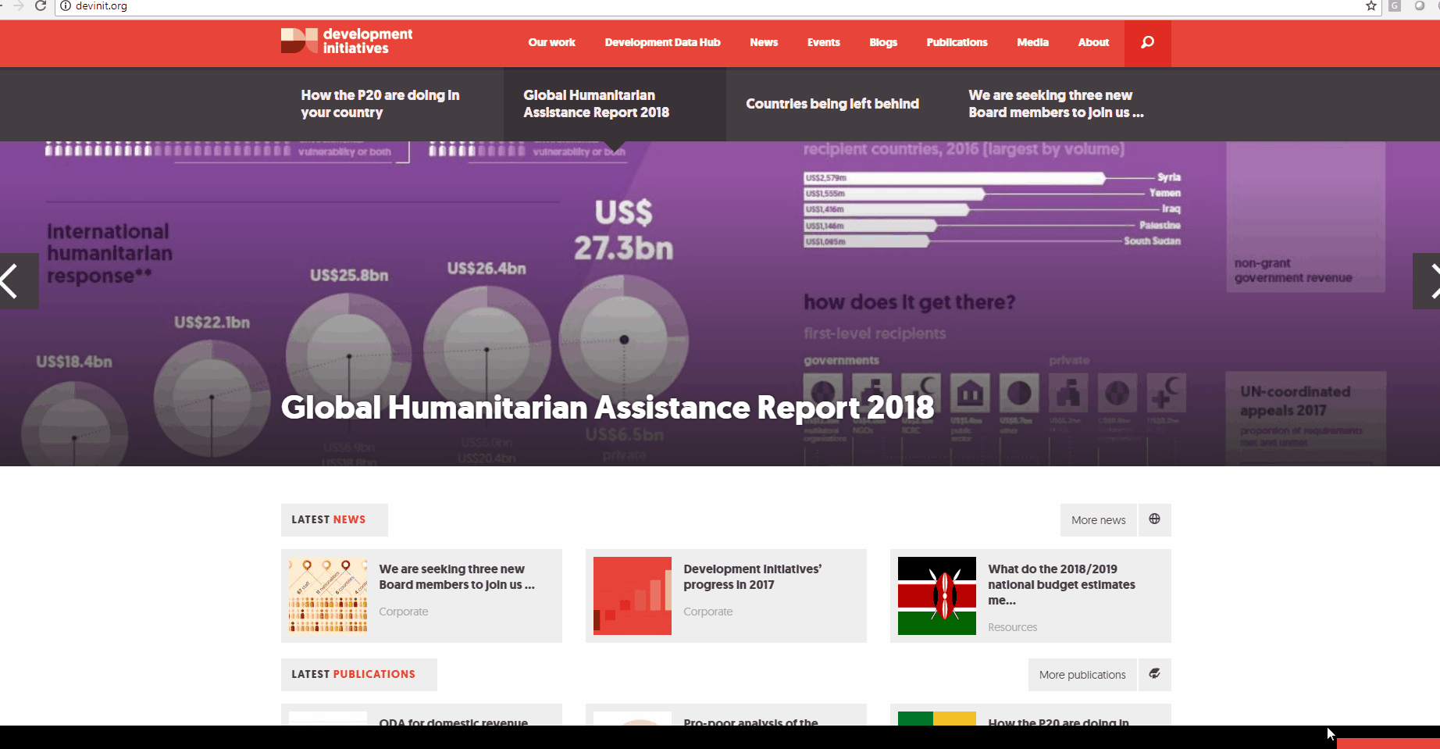The width and height of the screenshot is (1440, 749).
Task: Open the About menu item
Action: pos(1093,42)
